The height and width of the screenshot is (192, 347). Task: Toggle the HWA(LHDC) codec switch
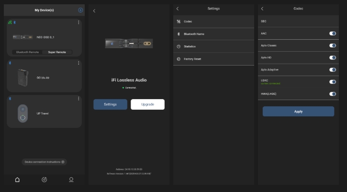pyautogui.click(x=332, y=94)
